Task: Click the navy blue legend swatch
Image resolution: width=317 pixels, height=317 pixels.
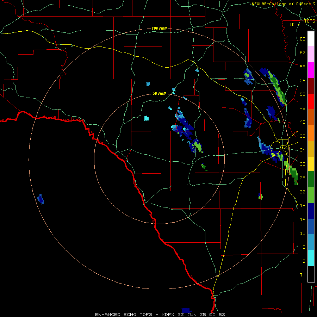Action: click(x=311, y=211)
